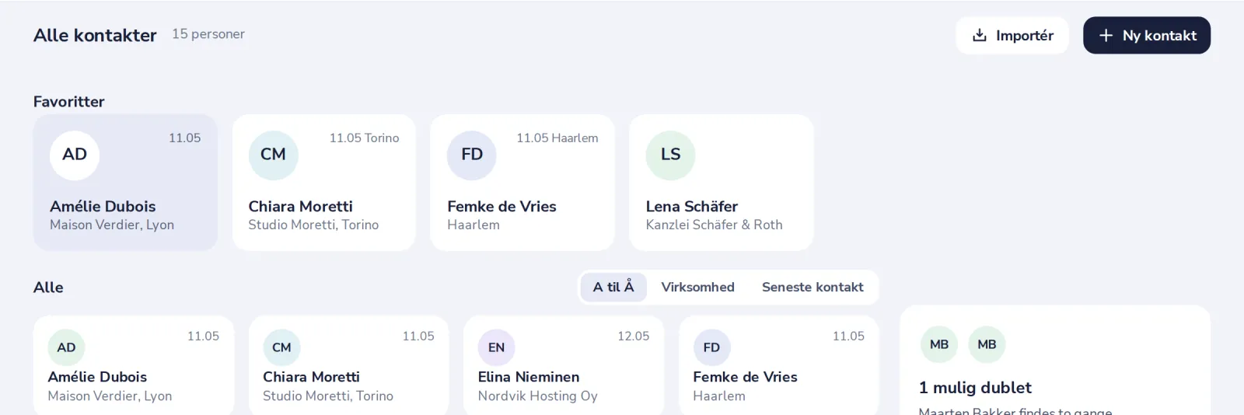This screenshot has height=415, width=1244.
Task: Click LS avatar for Lena Schäfer
Action: (670, 155)
